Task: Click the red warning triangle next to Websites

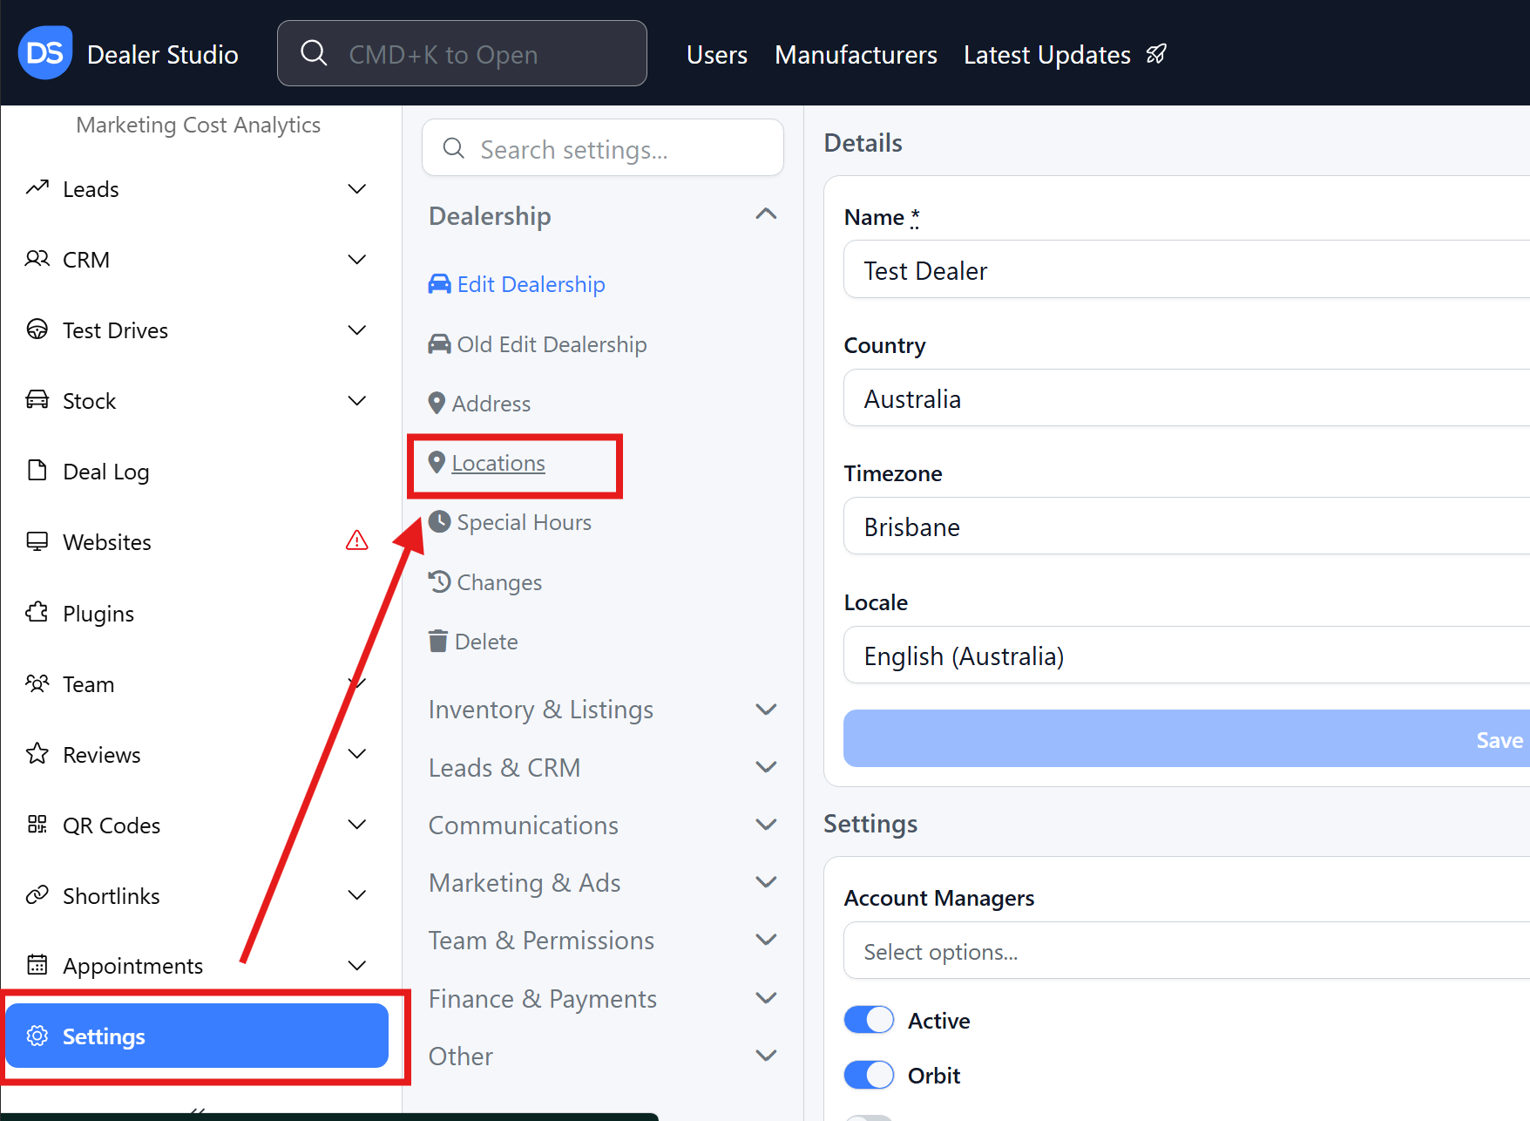Action: tap(357, 541)
